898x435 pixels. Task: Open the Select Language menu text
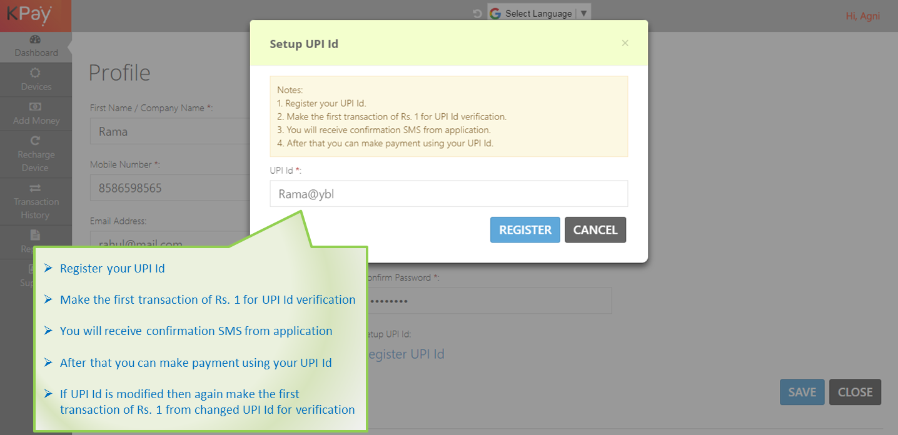(538, 13)
